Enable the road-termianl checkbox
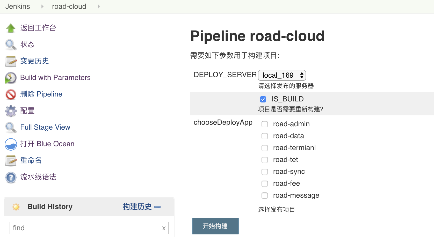 [x=265, y=148]
